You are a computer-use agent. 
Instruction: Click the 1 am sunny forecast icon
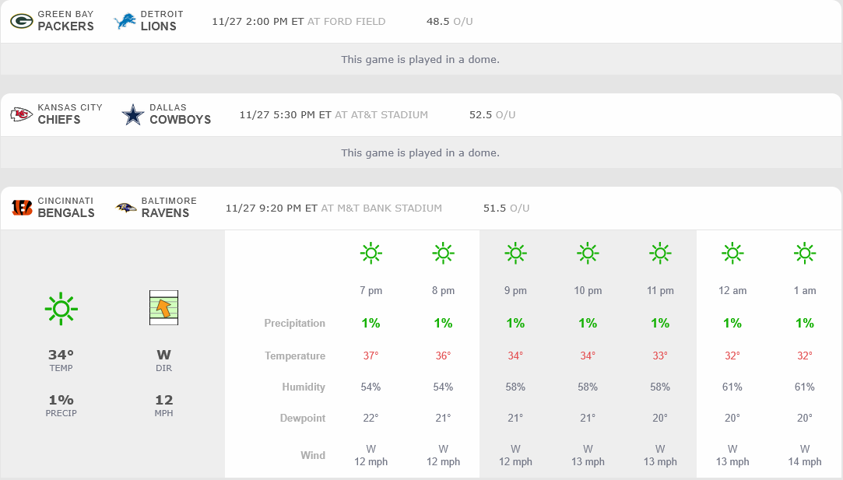[x=804, y=253]
